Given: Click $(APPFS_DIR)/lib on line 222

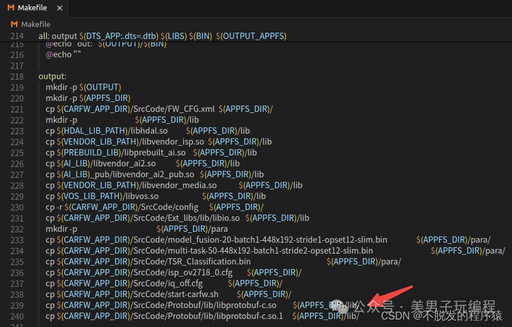Looking at the screenshot, I should coord(167,120).
